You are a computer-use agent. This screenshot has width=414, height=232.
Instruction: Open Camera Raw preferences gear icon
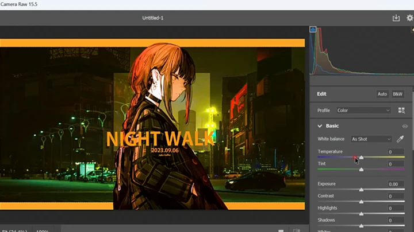pos(409,18)
